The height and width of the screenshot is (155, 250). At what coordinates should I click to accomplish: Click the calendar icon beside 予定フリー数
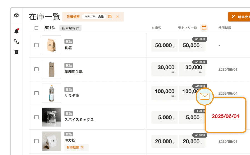pyautogui.click(x=204, y=28)
